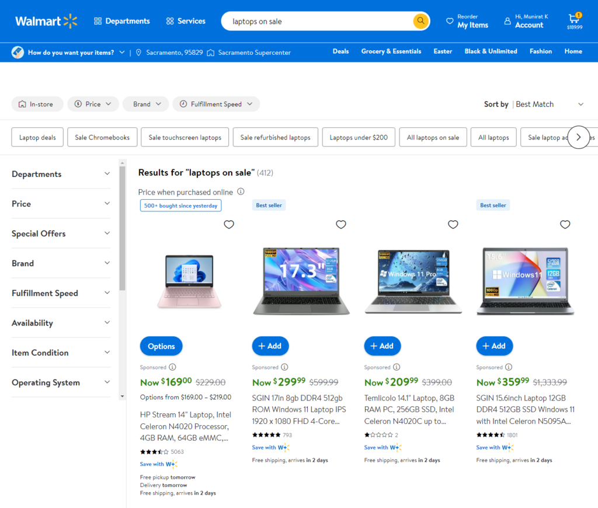The width and height of the screenshot is (598, 508).
Task: Click the Reorder My Items heart icon
Action: (450, 21)
